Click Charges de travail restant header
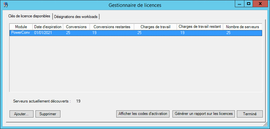The width and height of the screenshot is (270, 129). coord(200,27)
